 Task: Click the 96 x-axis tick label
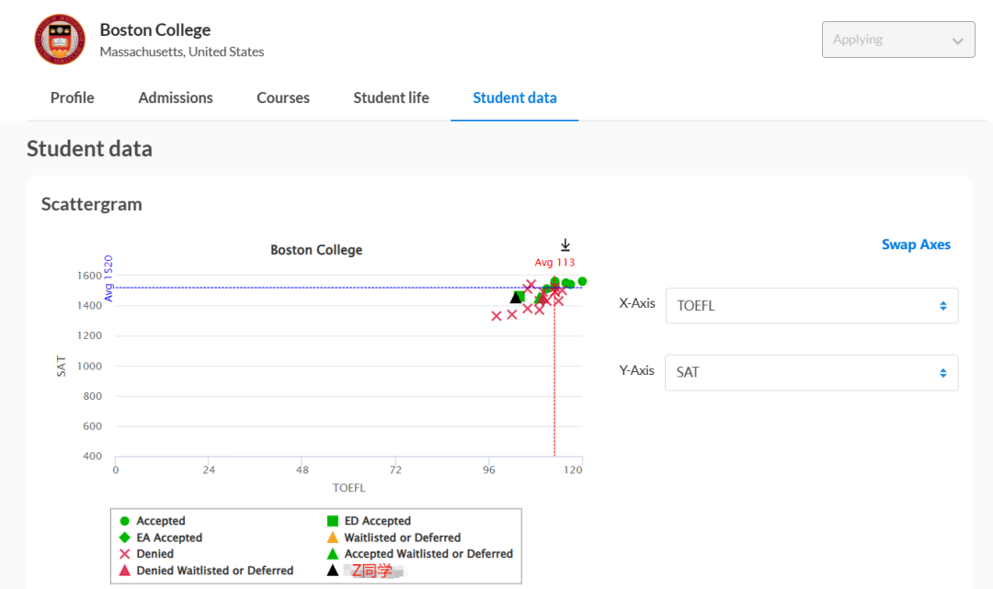488,470
